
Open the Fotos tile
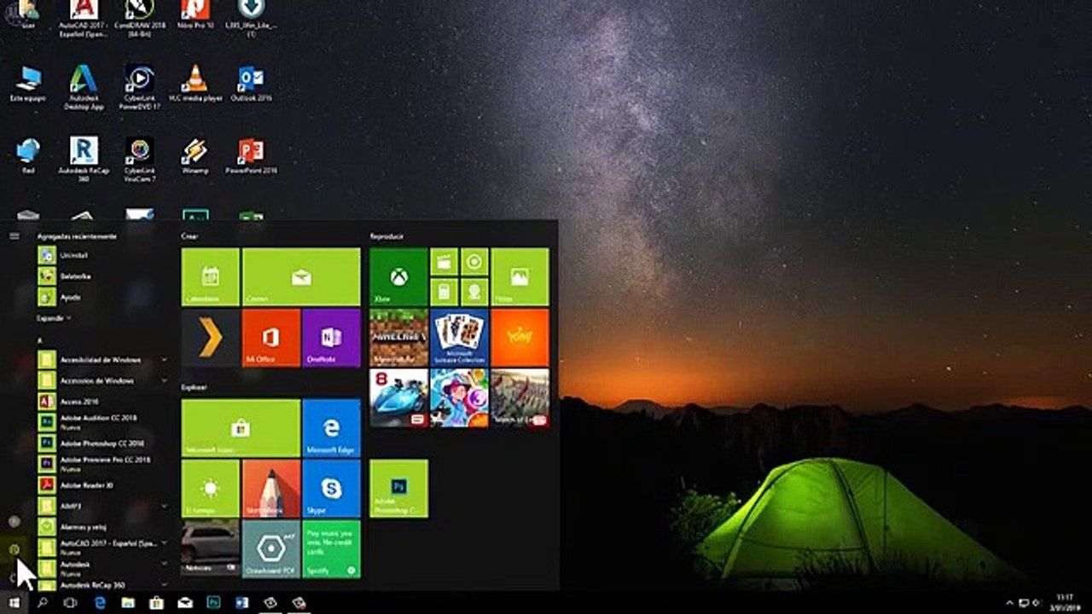[520, 276]
